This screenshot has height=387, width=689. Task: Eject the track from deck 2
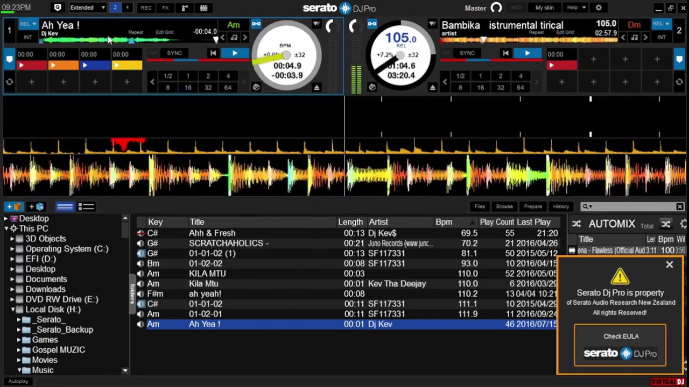pos(432,88)
